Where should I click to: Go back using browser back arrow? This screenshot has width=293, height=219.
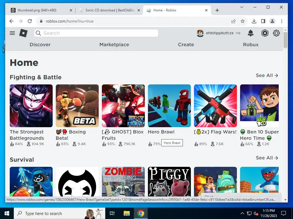(x=11, y=21)
